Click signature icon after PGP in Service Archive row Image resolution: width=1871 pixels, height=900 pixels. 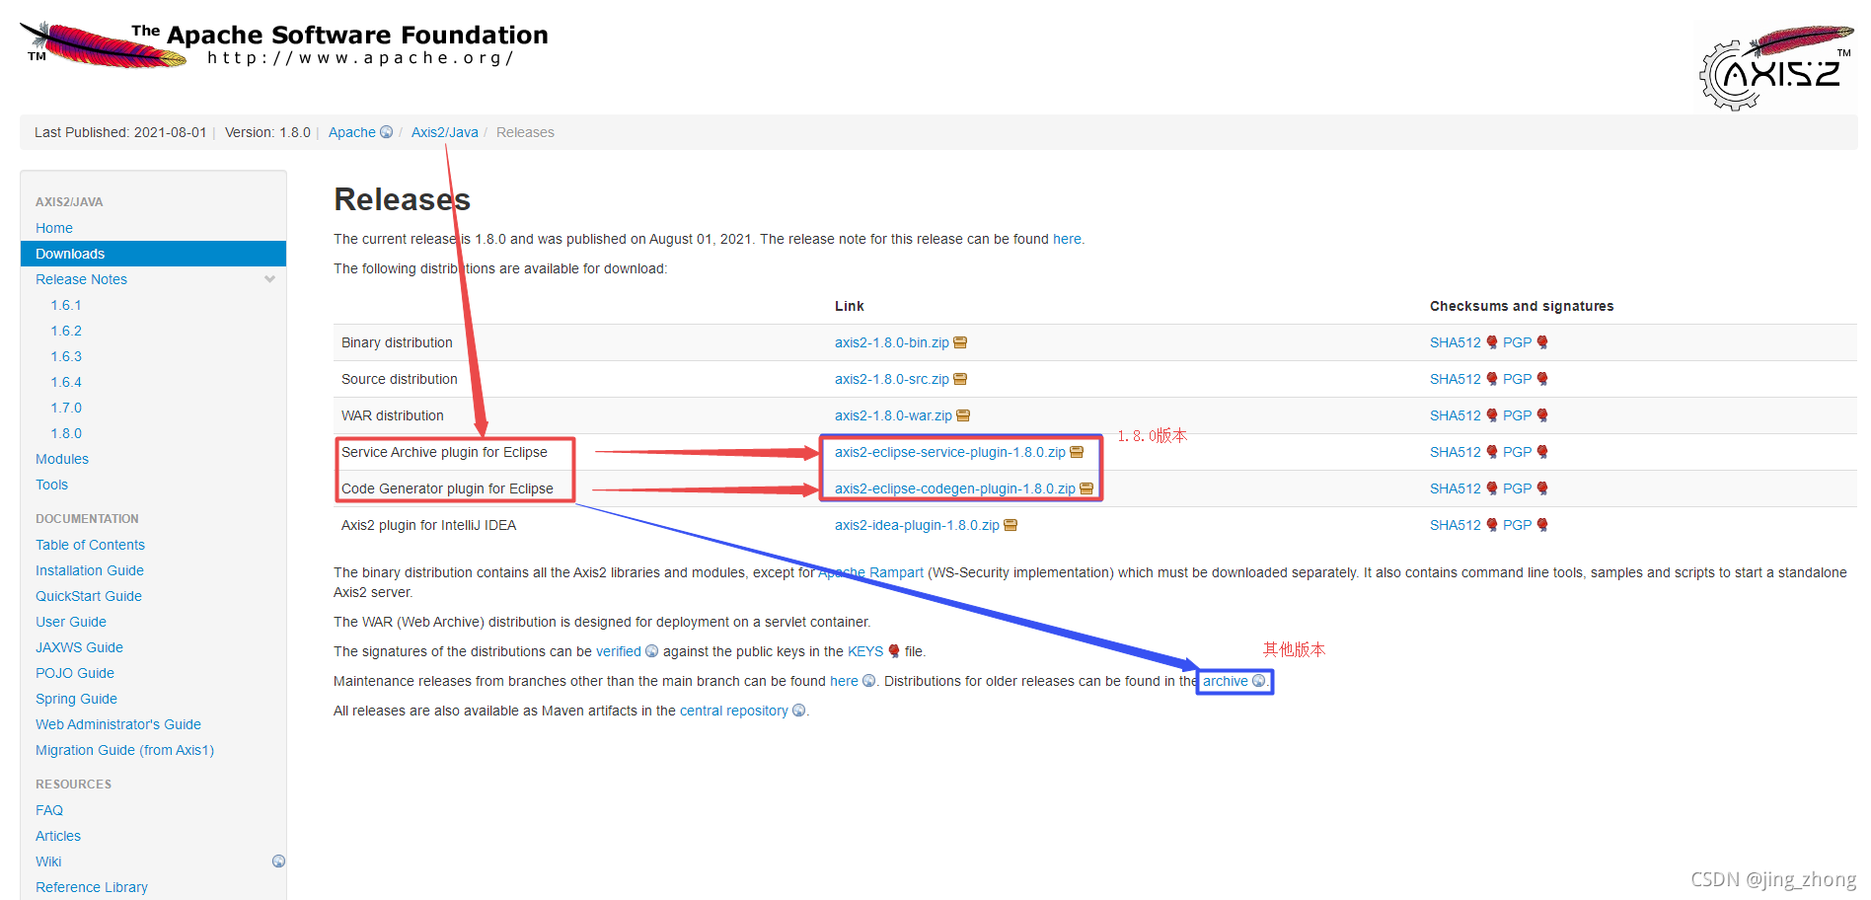coord(1542,452)
